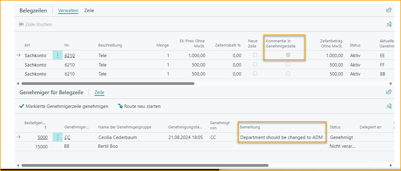Click checkmark icon of Markierte Genehmigerzeile genehmigen
The image size is (401, 171).
click(x=22, y=106)
